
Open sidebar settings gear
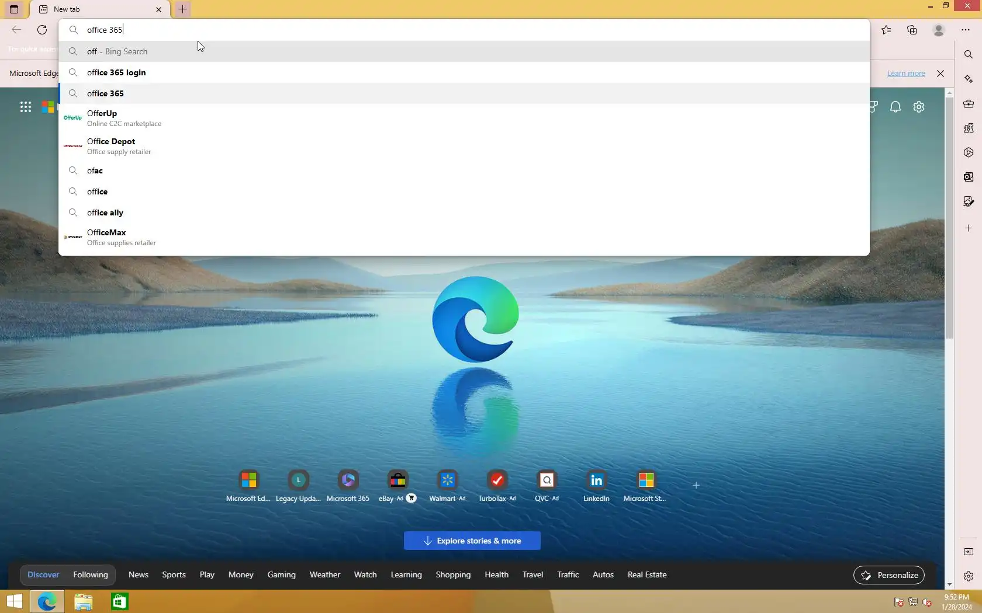pos(969,576)
